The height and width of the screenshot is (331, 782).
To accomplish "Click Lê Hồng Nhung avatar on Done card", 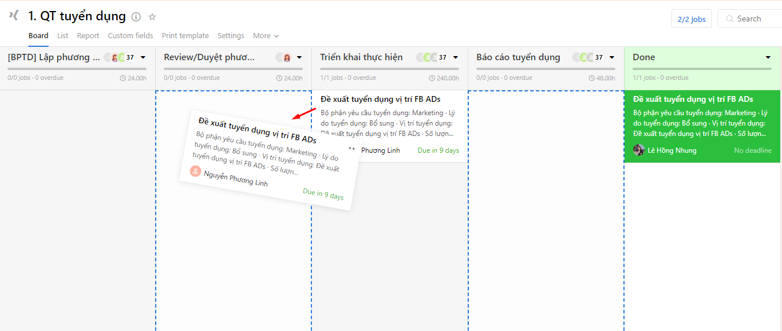I will pos(639,150).
